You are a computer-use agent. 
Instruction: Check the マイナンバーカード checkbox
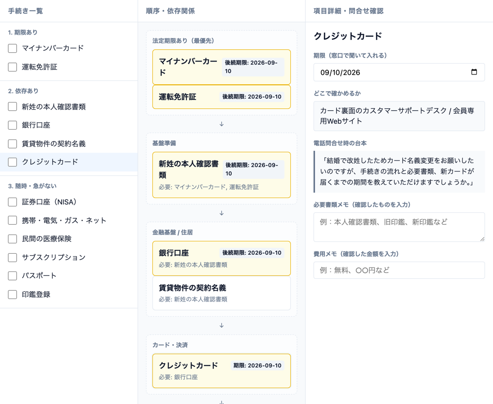[x=12, y=48]
